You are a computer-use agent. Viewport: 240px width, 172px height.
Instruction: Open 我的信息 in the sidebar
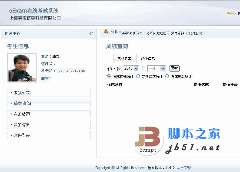coord(49,125)
